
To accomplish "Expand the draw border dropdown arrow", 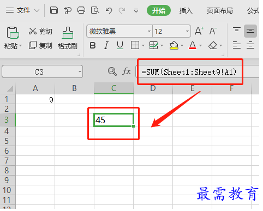I will (162, 45).
